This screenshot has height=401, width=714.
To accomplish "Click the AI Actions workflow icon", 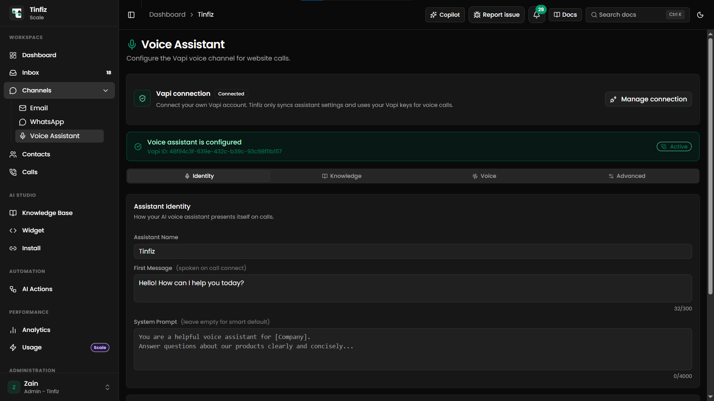I will [x=13, y=289].
